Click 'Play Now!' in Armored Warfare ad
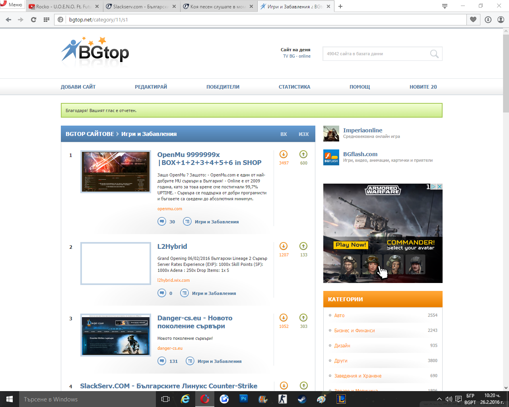The height and width of the screenshot is (407, 509). click(350, 245)
